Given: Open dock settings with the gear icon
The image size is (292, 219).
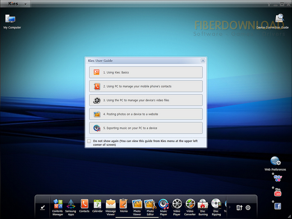Looking at the screenshot, I should coord(248,207).
